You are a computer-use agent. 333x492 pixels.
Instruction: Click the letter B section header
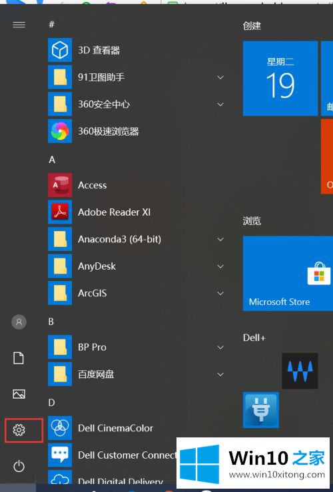[x=51, y=322]
